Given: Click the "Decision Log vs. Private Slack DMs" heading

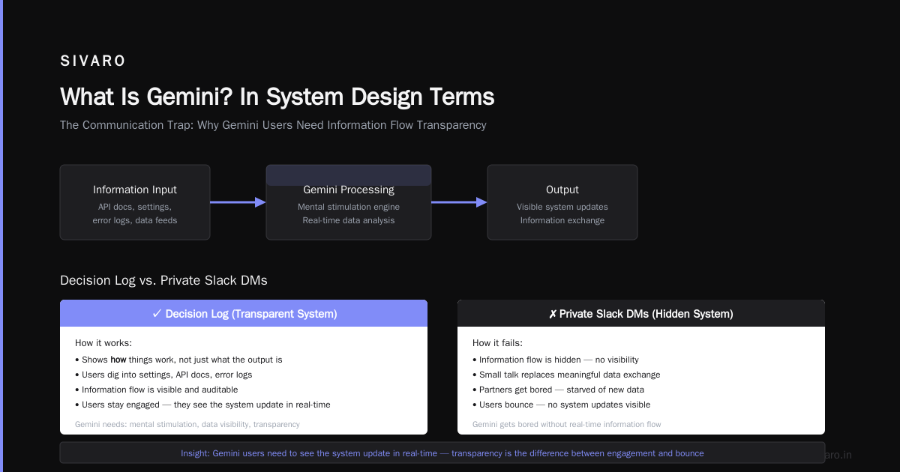Looking at the screenshot, I should [163, 280].
